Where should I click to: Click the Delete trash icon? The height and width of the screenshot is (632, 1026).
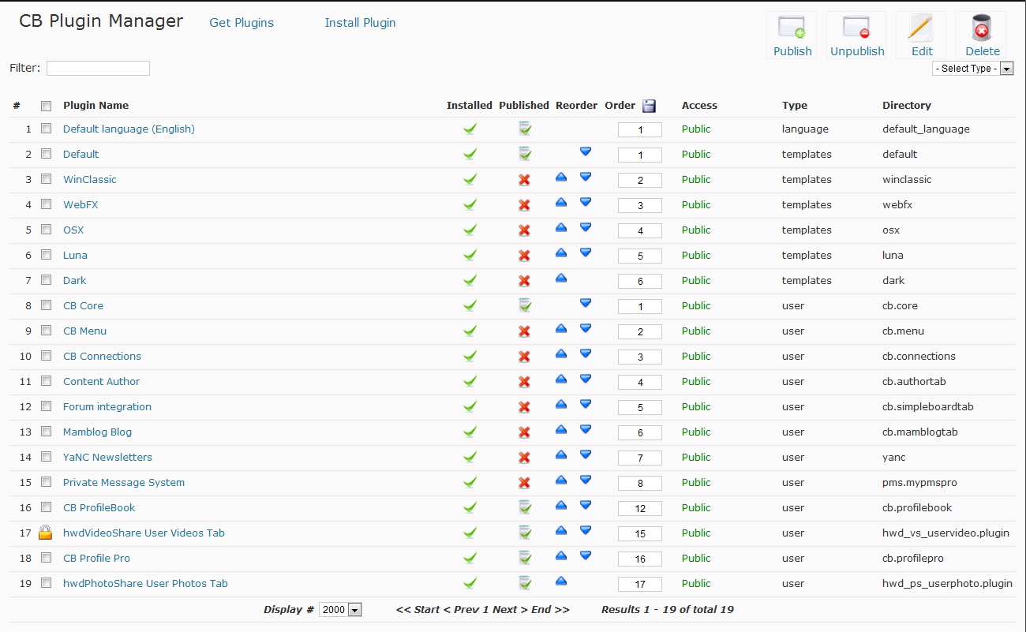tap(983, 28)
